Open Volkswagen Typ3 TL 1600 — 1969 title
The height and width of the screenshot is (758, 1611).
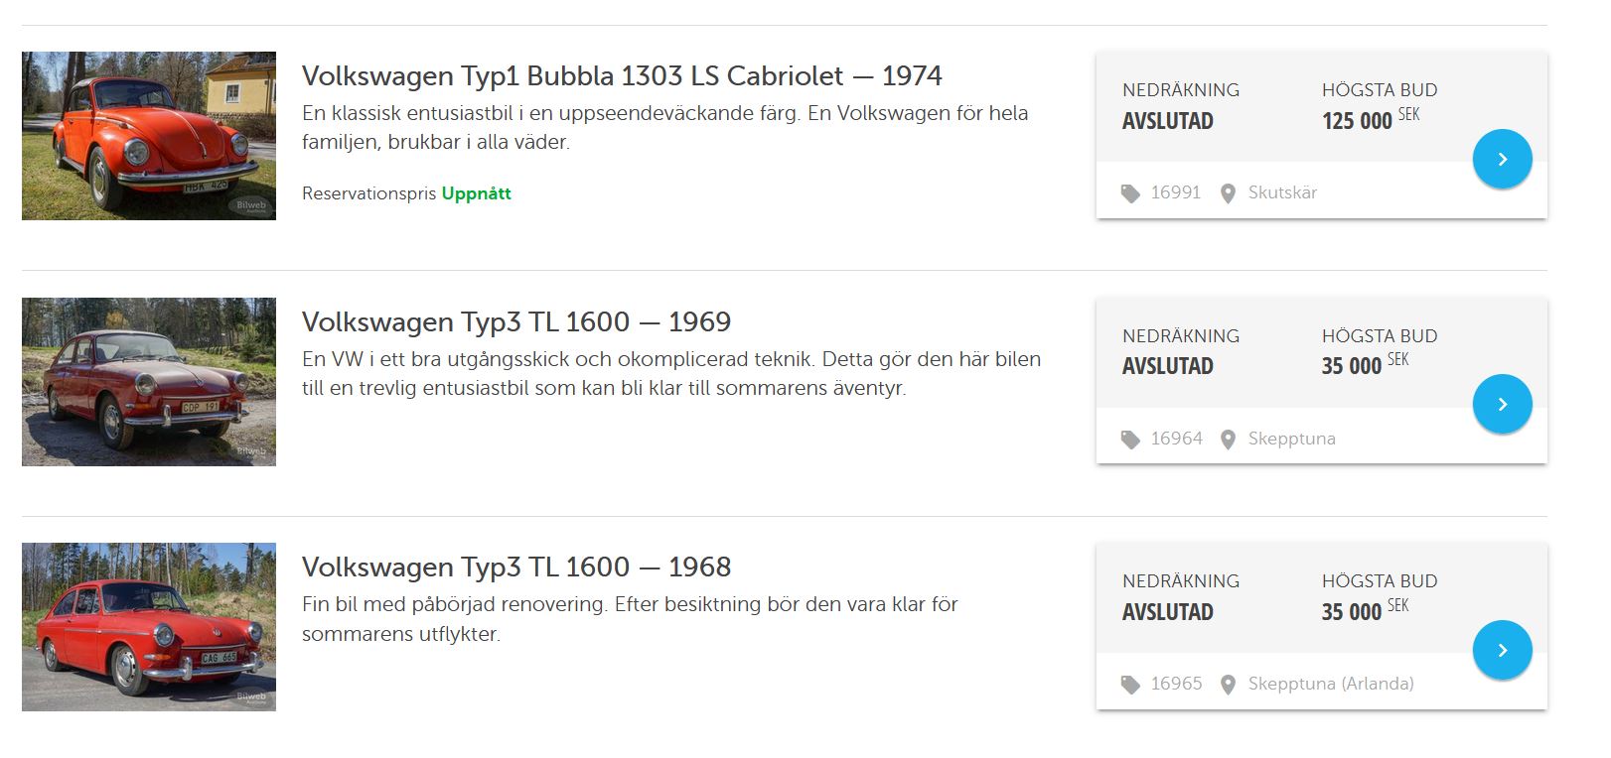tap(515, 322)
